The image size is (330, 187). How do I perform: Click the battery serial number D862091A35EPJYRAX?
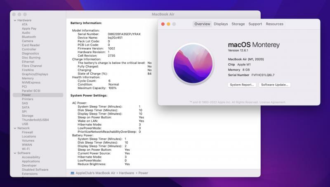(124, 34)
